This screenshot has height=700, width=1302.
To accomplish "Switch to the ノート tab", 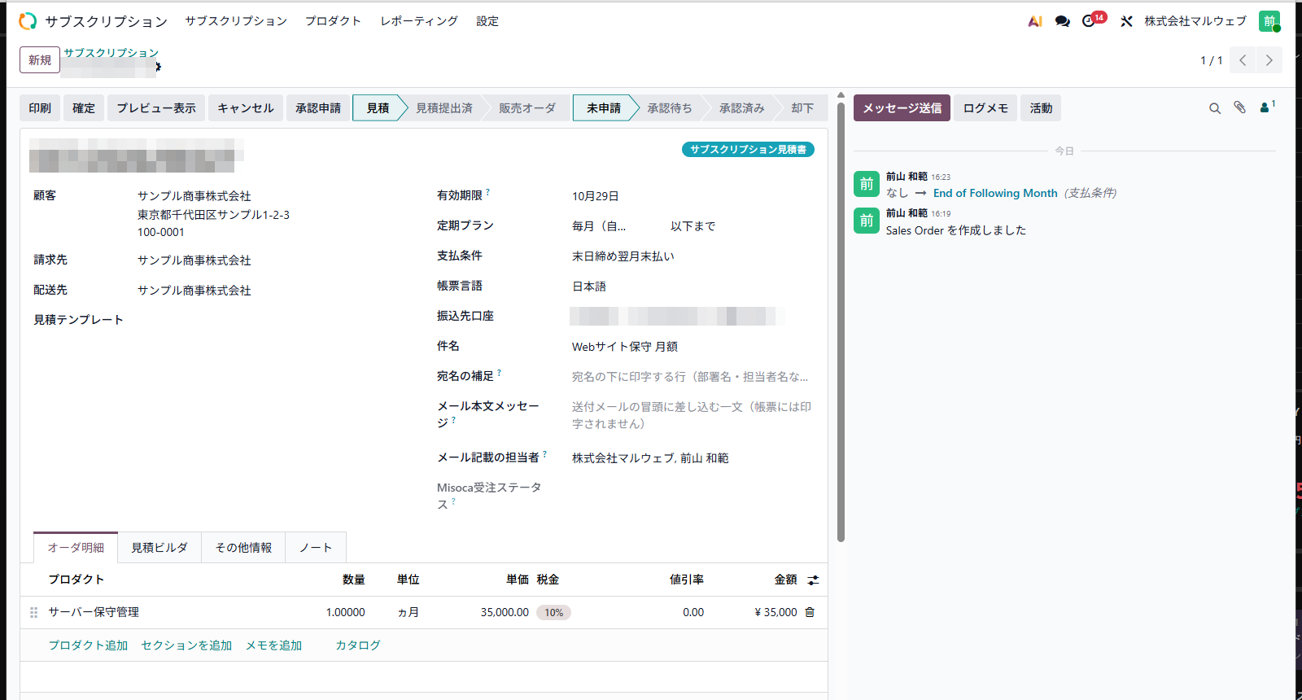I will pos(316,548).
